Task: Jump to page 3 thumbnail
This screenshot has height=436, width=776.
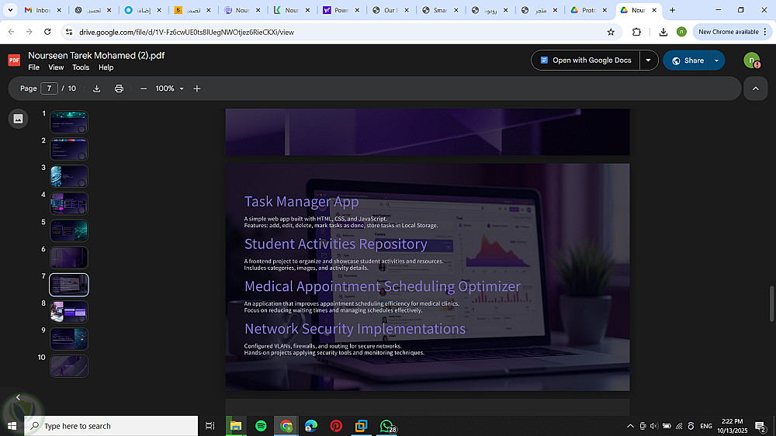Action: (x=69, y=176)
